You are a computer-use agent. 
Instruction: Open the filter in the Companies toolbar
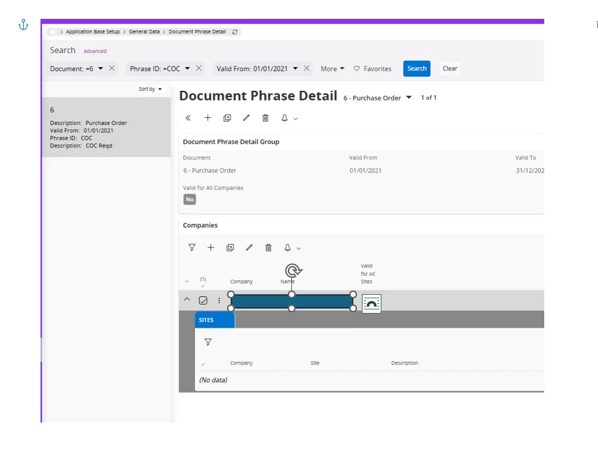(x=191, y=247)
